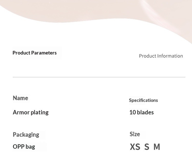Click the word "Information" in Product Information
This screenshot has height=163, width=192.
[170, 56]
